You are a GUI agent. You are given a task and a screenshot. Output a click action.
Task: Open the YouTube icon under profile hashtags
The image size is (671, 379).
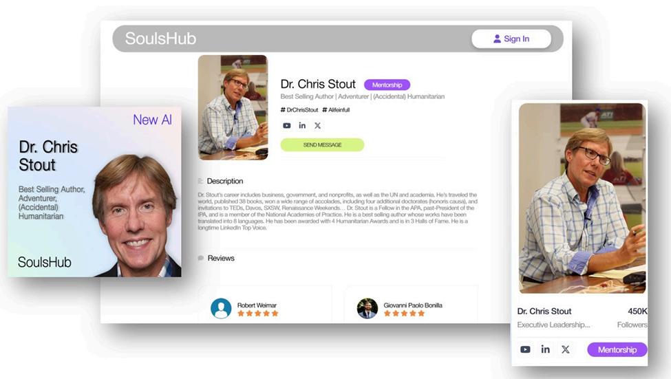287,126
